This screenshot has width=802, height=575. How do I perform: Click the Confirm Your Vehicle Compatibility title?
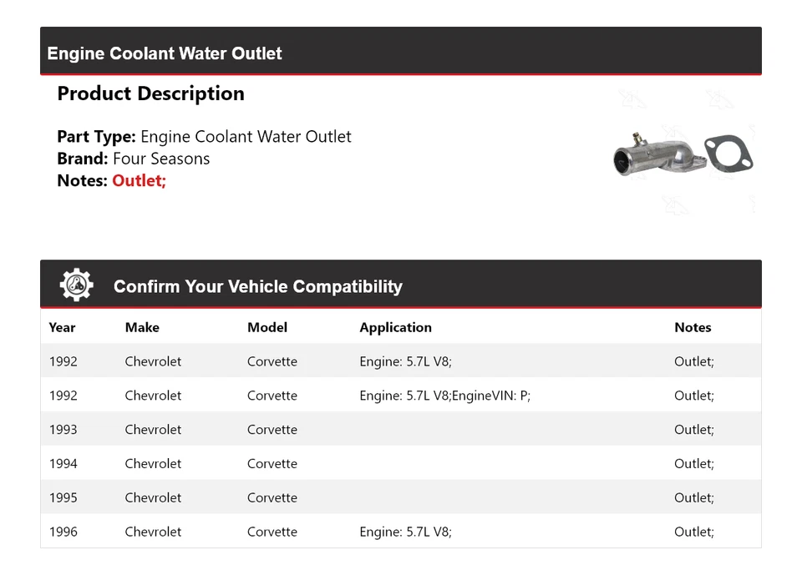pyautogui.click(x=257, y=286)
